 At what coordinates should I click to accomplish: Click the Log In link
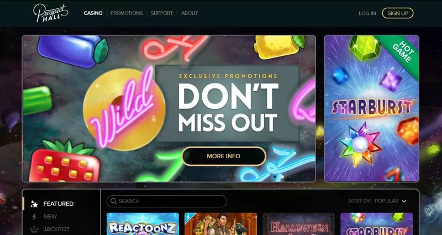pyautogui.click(x=367, y=13)
